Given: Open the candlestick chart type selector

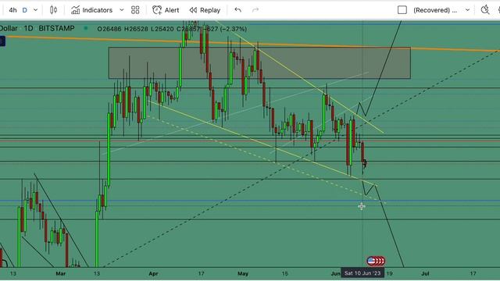Looking at the screenshot, I should [x=54, y=10].
